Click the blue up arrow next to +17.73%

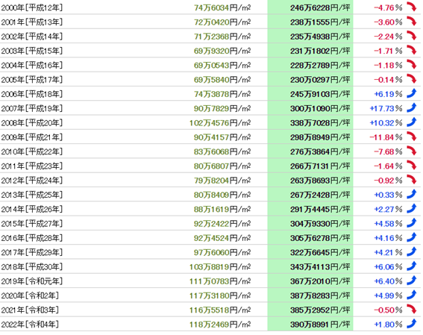coord(412,107)
